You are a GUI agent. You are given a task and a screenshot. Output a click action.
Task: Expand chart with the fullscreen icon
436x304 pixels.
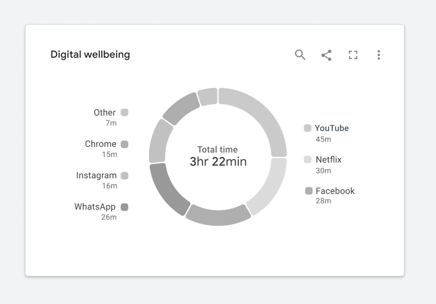(353, 55)
